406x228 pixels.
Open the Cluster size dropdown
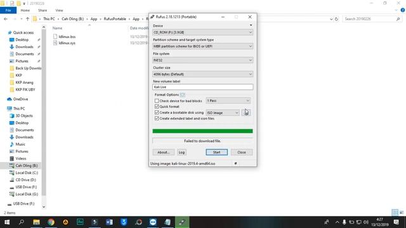pyautogui.click(x=203, y=74)
